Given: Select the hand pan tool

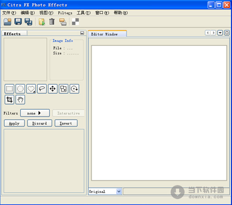Looking at the screenshot, I should click(x=20, y=100).
